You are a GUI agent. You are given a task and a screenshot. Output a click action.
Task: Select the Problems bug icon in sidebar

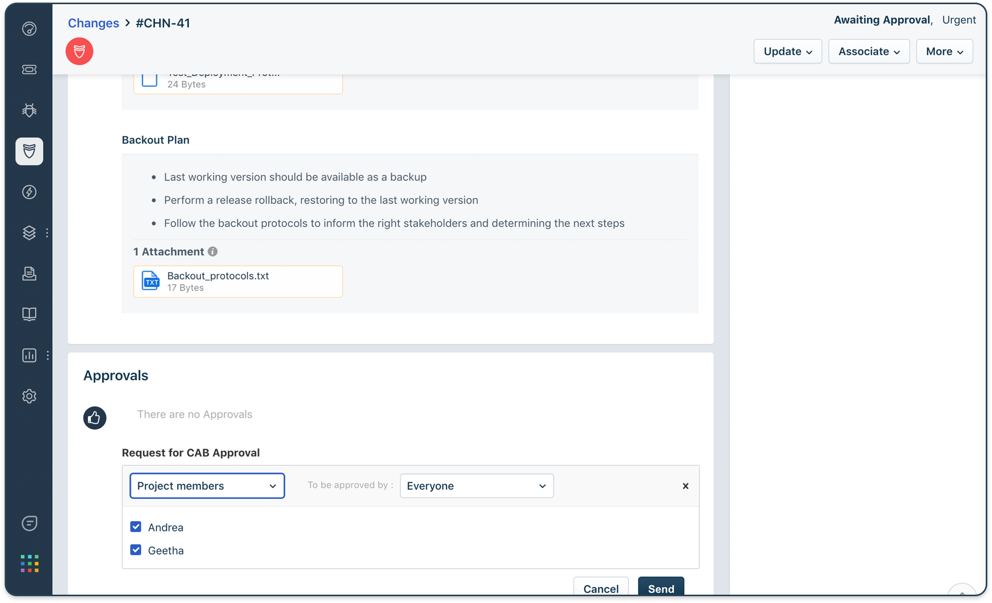click(x=29, y=110)
